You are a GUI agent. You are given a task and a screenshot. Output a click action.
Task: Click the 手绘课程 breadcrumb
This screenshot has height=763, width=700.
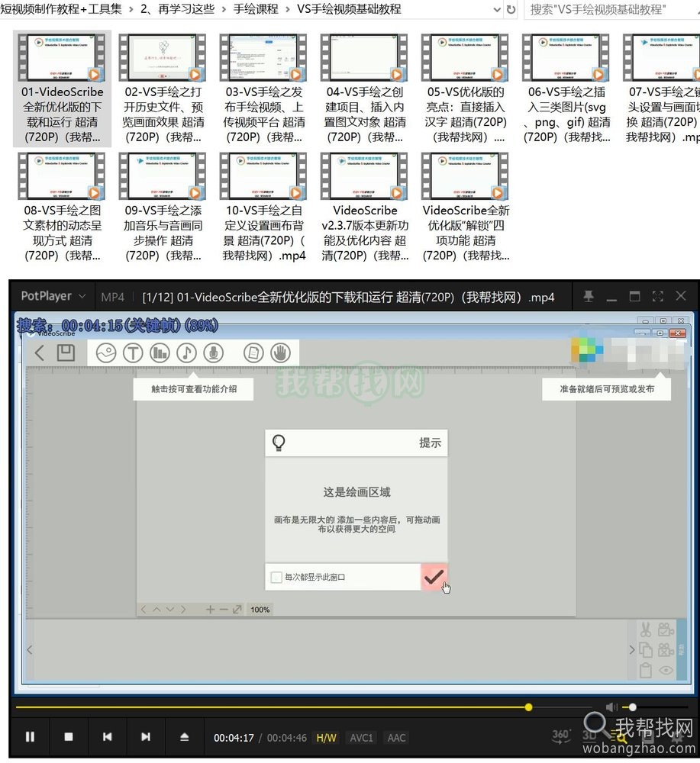click(x=256, y=8)
